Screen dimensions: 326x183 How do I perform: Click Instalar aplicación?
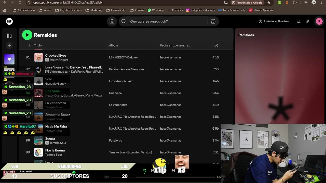tap(274, 21)
